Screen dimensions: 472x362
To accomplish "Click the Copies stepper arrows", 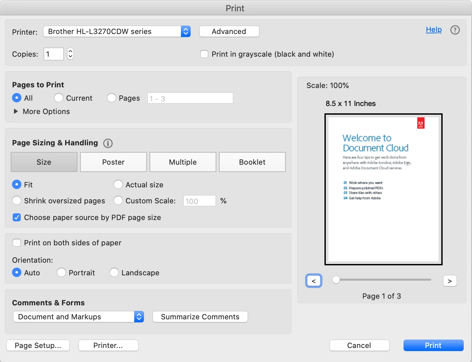I will pyautogui.click(x=70, y=54).
